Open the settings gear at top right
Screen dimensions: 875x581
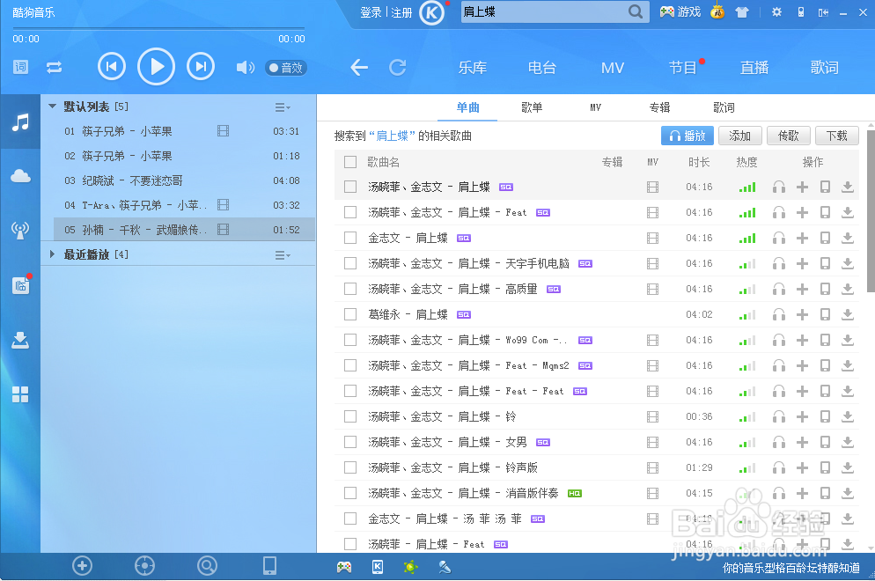776,11
